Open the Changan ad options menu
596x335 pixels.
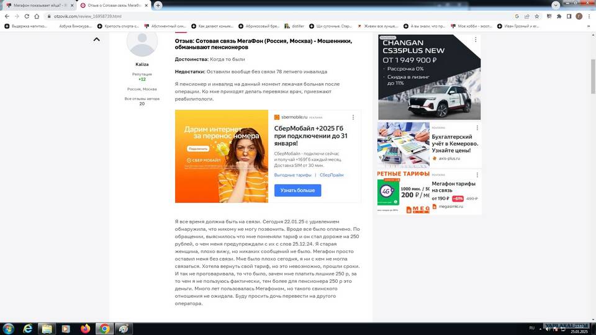(476, 40)
